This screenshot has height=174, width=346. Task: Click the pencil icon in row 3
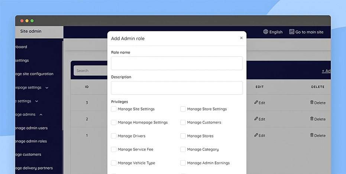tap(256, 103)
